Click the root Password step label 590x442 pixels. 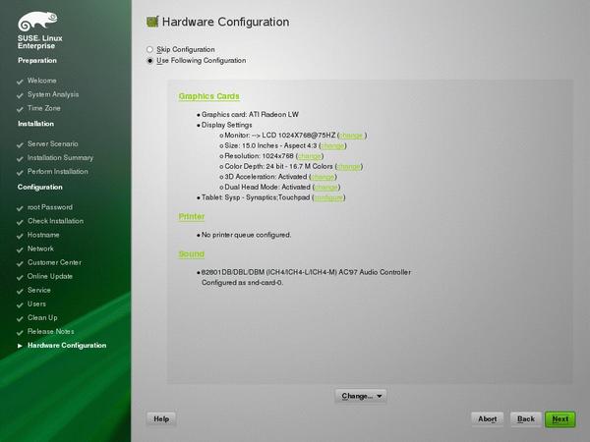click(x=50, y=207)
